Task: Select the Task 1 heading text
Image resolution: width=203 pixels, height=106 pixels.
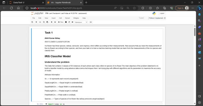Action: (49, 33)
